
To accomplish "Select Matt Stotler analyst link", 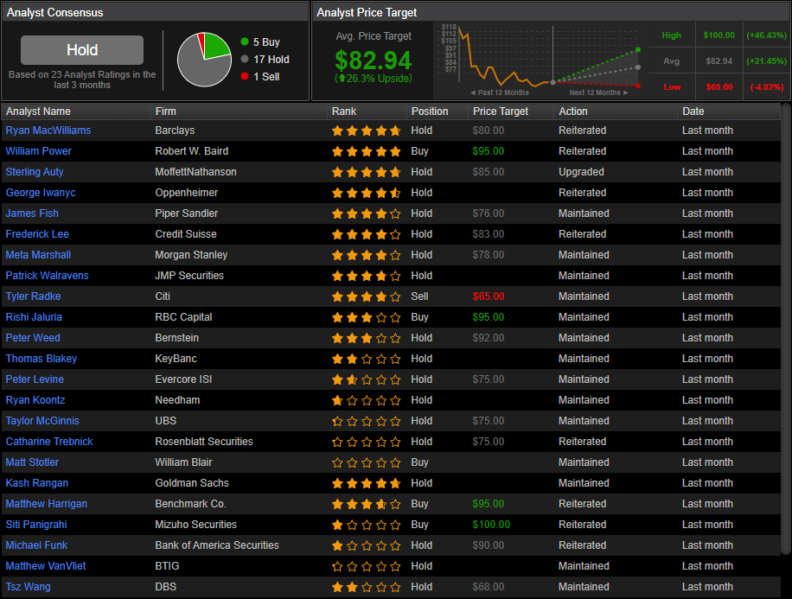I will pos(32,462).
